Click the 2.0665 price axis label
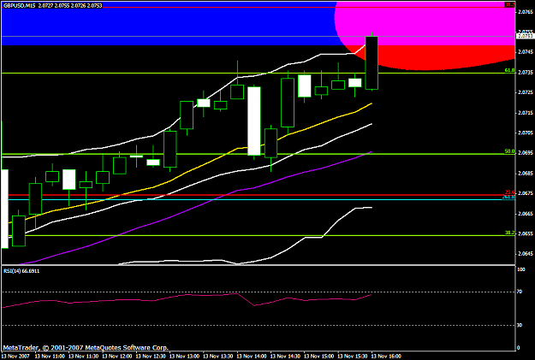The image size is (535, 360). coord(526,214)
